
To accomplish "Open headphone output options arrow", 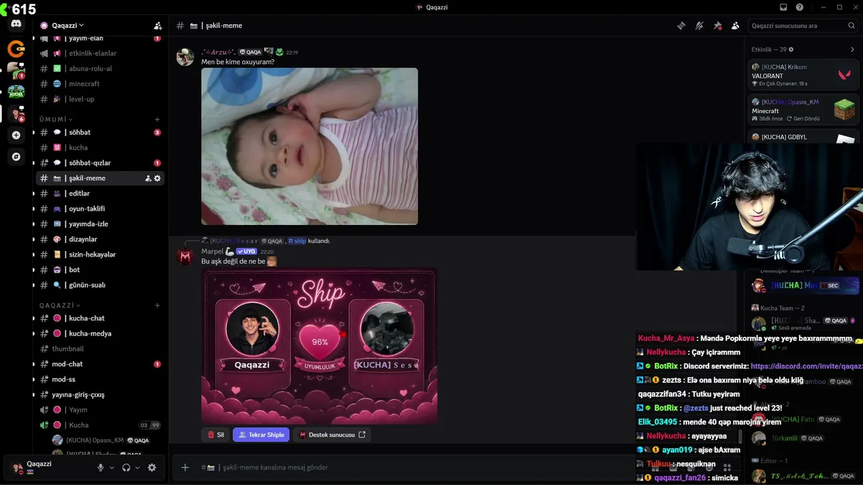I will pos(138,467).
